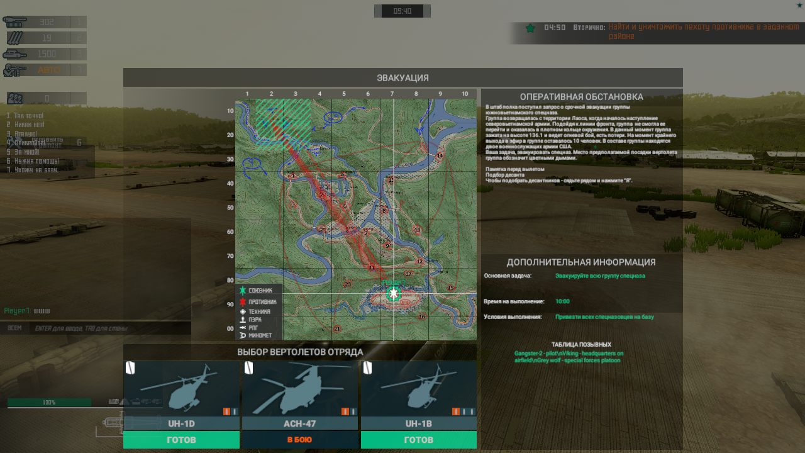Click the МИНОМЕТ mortar legend icon
The image size is (805, 453).
242,334
